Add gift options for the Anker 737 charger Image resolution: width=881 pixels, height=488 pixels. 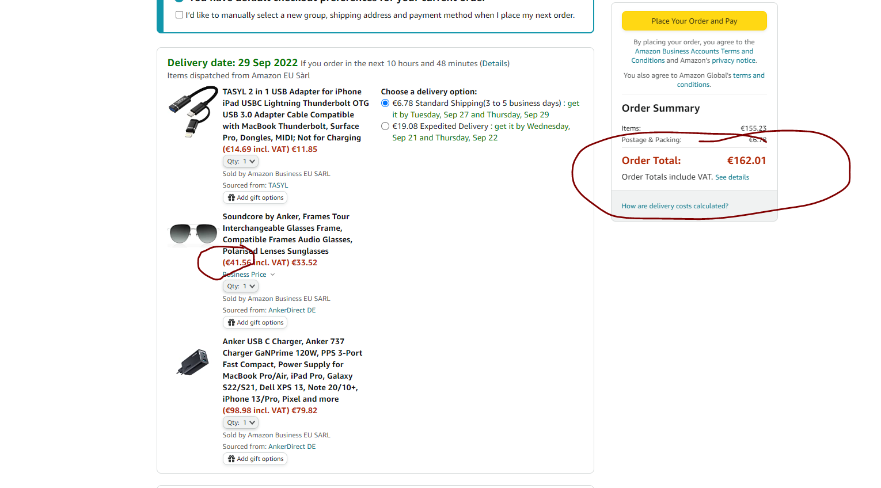(255, 459)
